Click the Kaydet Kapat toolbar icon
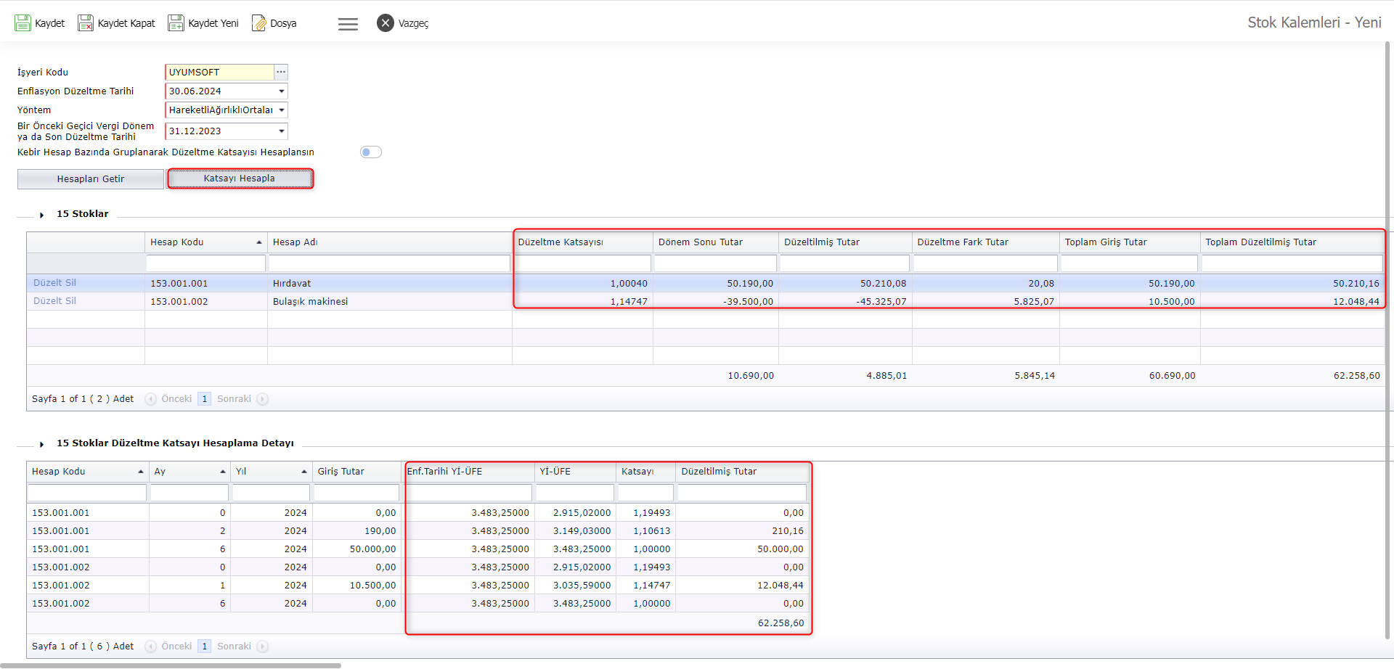 pos(86,23)
